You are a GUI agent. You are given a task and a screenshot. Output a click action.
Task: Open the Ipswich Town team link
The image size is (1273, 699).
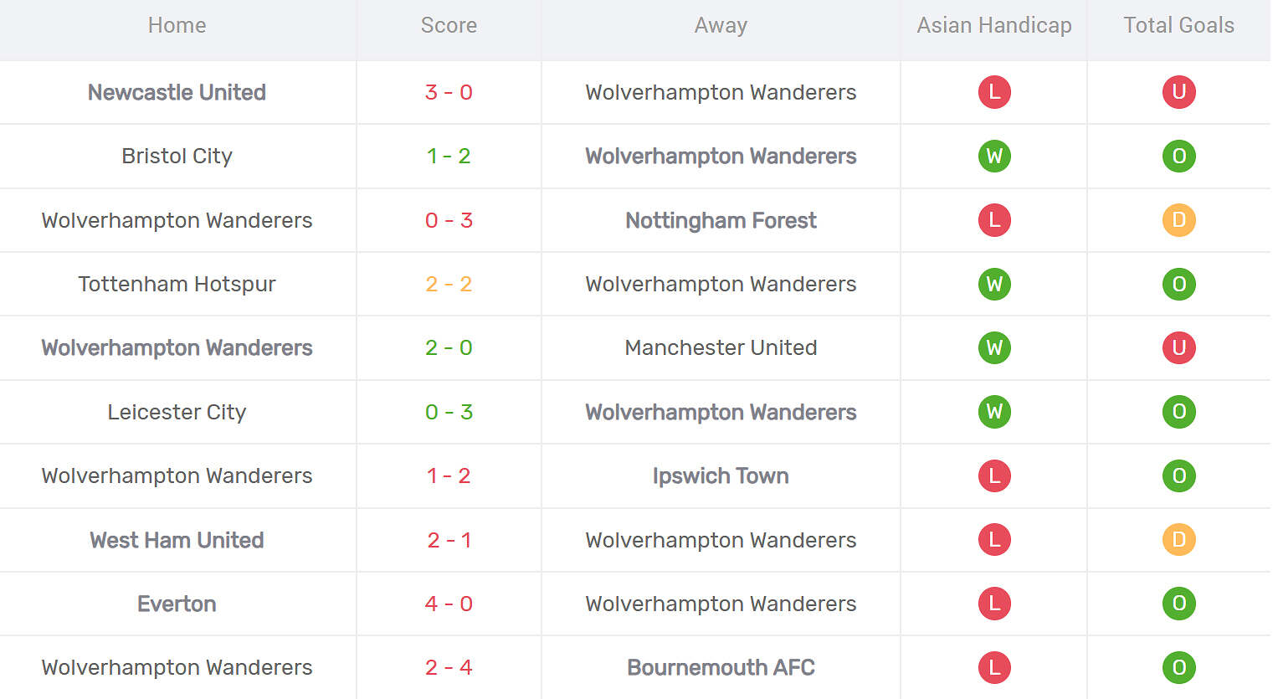[x=721, y=475]
